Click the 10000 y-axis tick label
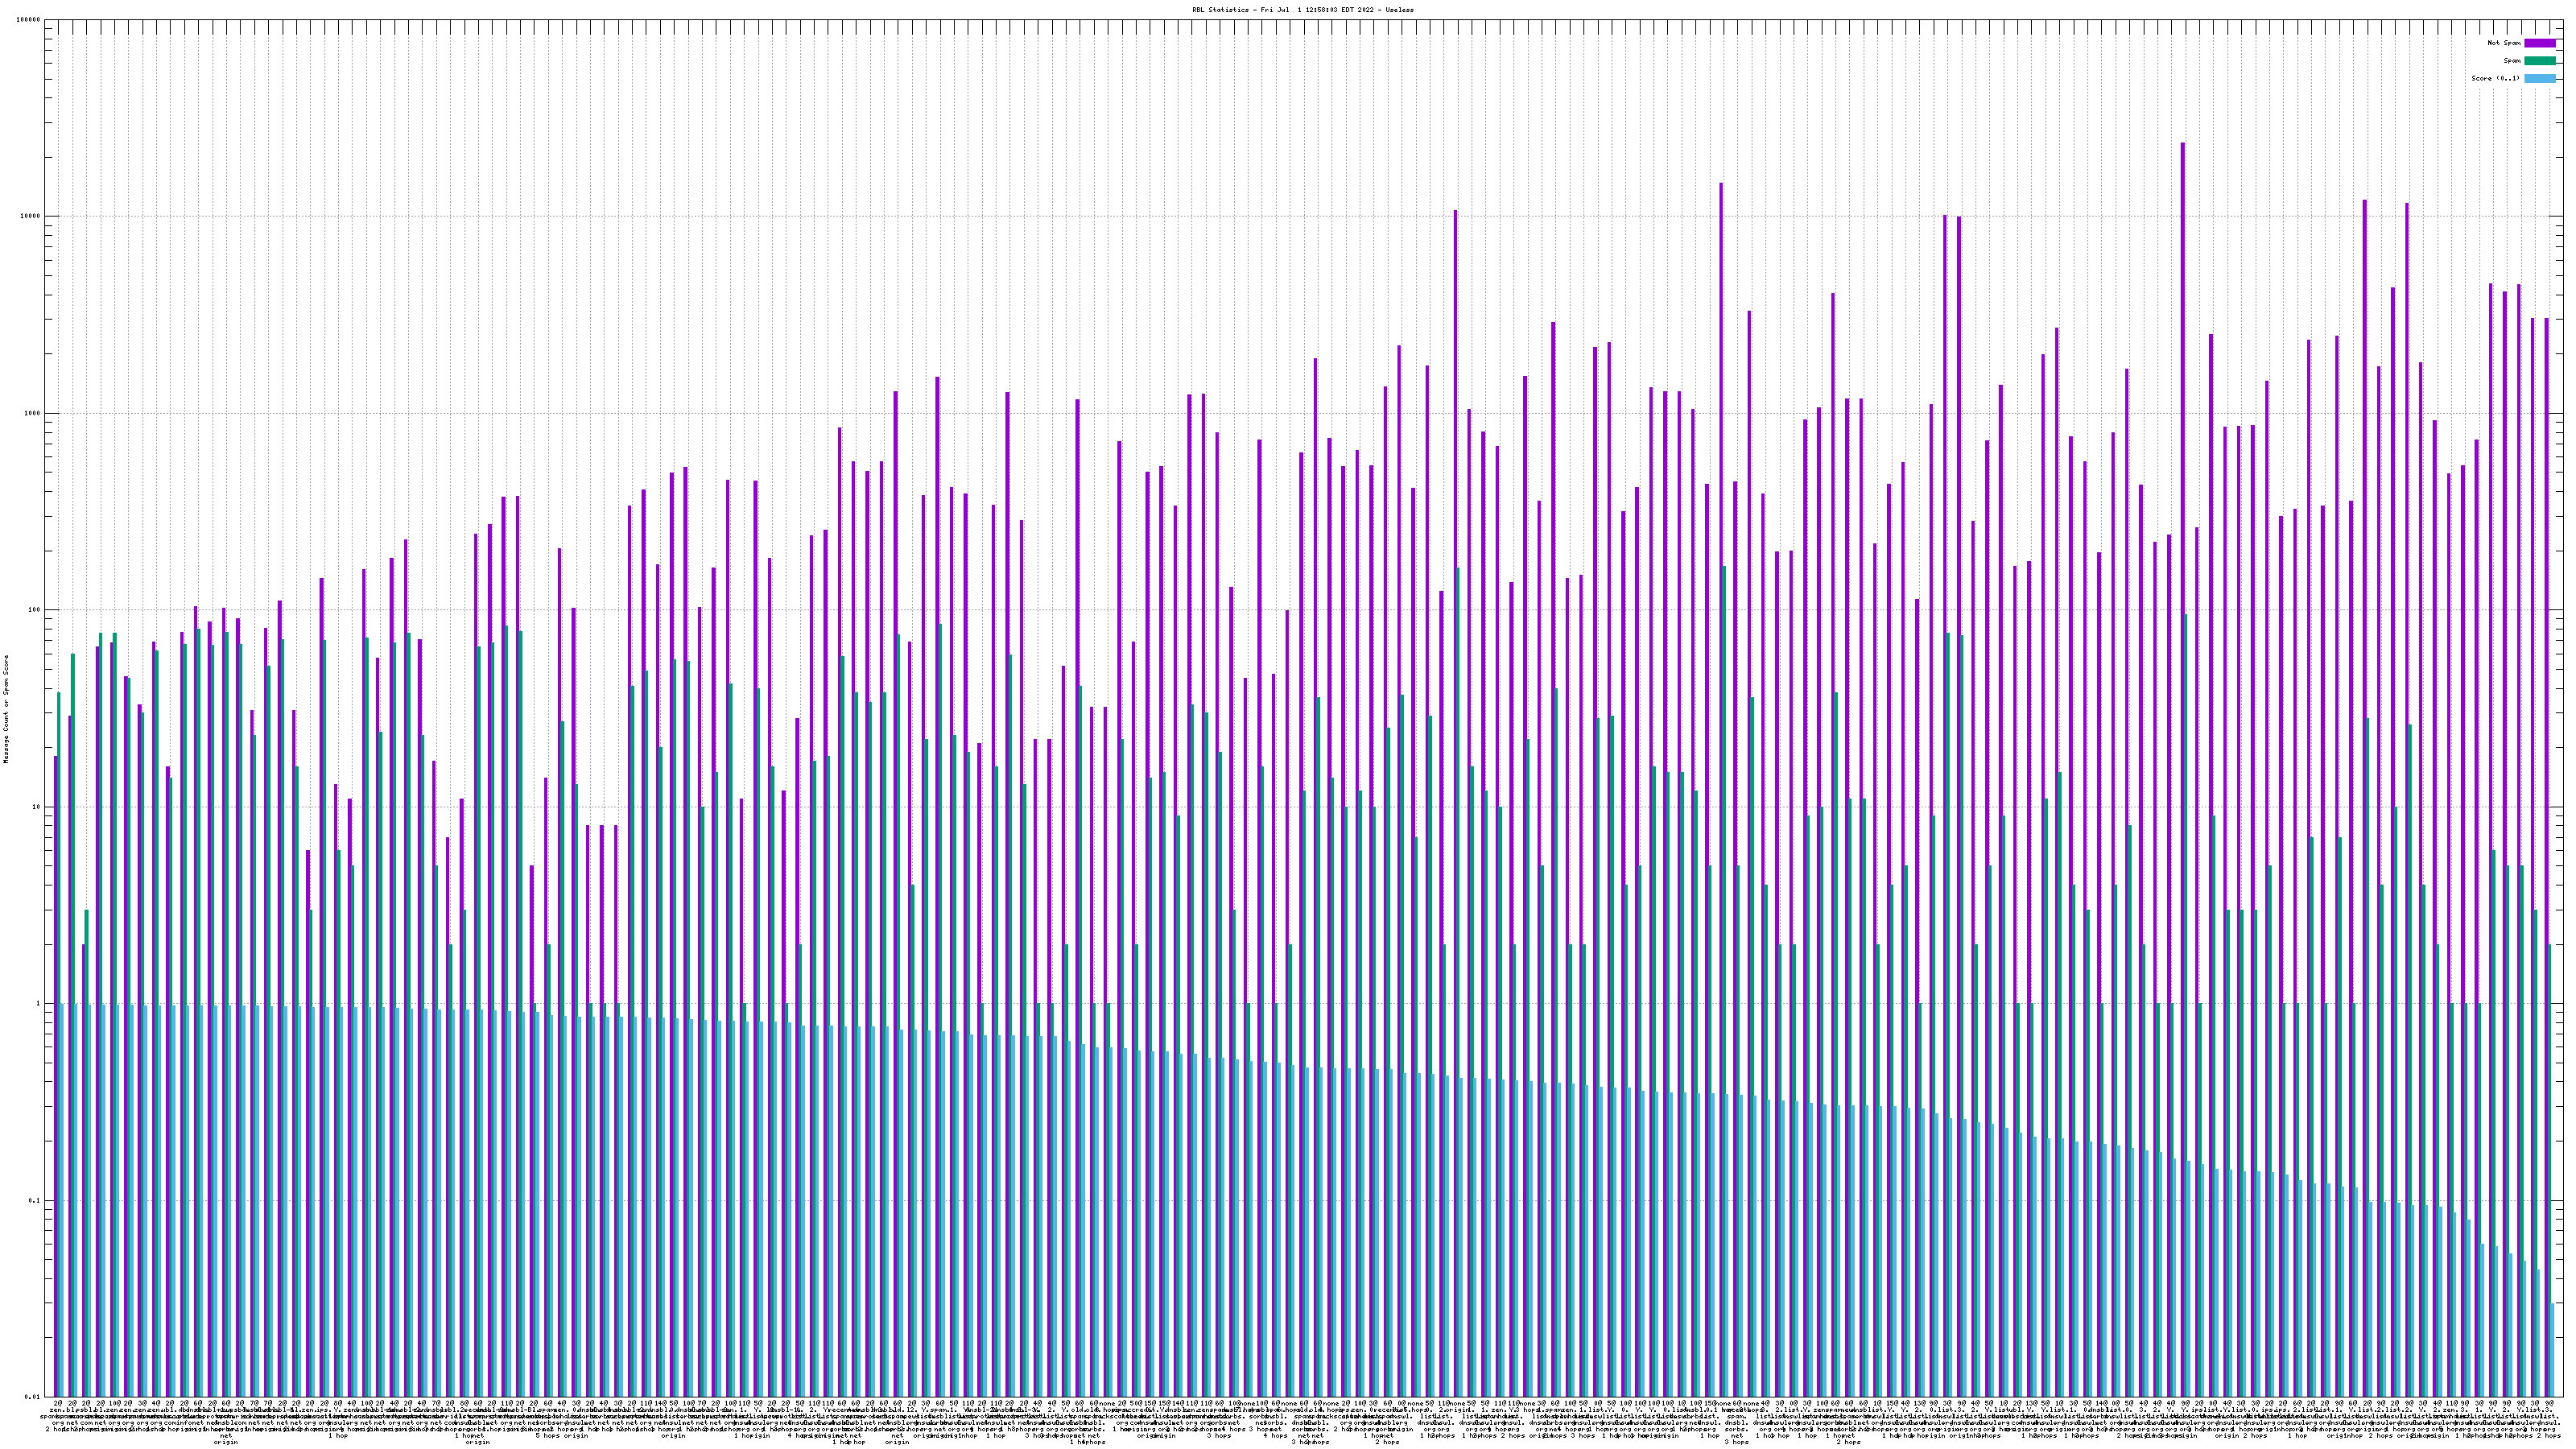2576x1449 pixels. click(x=31, y=217)
